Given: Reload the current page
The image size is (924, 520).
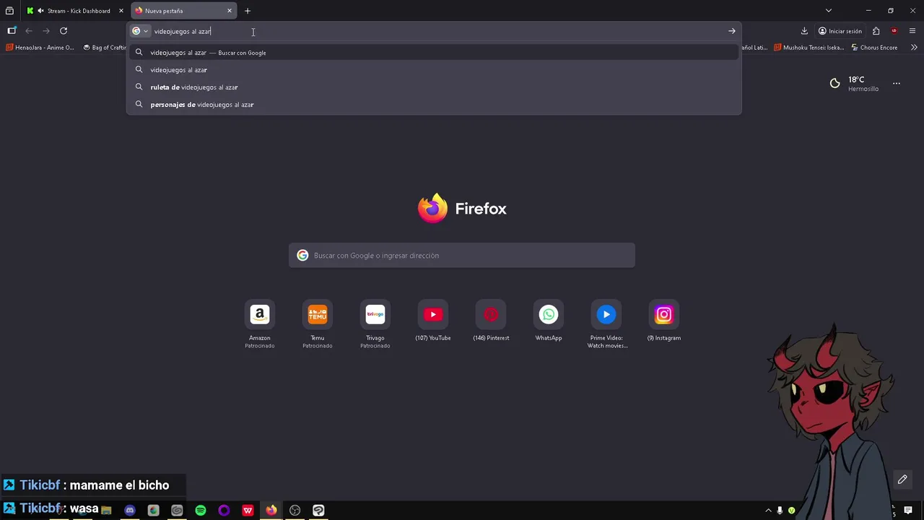Looking at the screenshot, I should (64, 31).
